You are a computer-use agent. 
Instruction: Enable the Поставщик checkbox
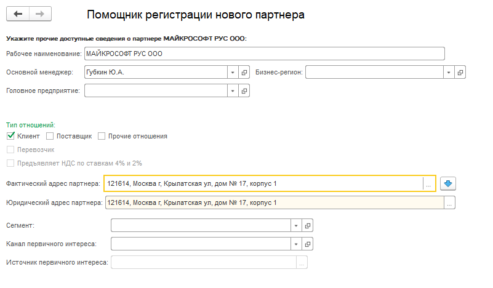(50, 136)
